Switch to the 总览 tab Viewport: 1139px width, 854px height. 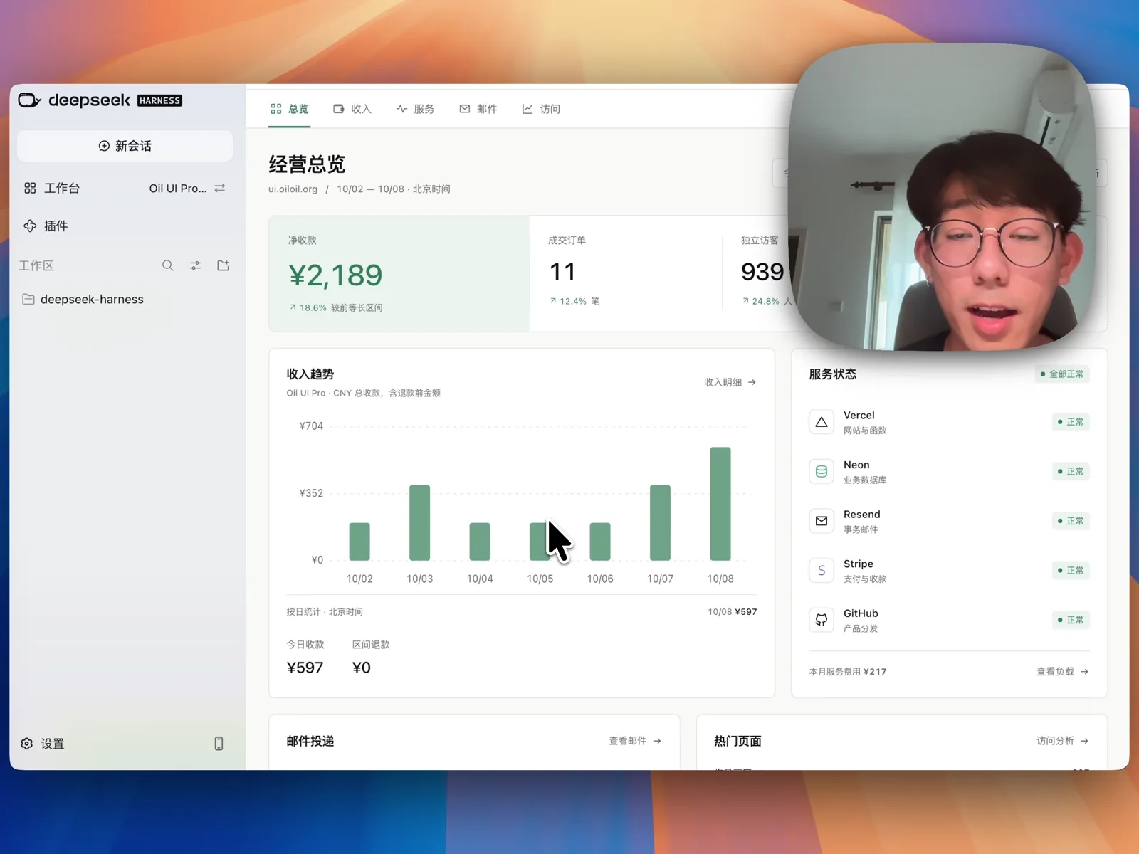point(290,109)
